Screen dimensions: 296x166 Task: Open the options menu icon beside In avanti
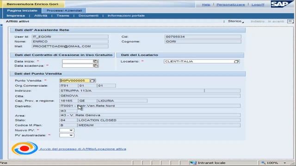pyautogui.click(x=290, y=21)
